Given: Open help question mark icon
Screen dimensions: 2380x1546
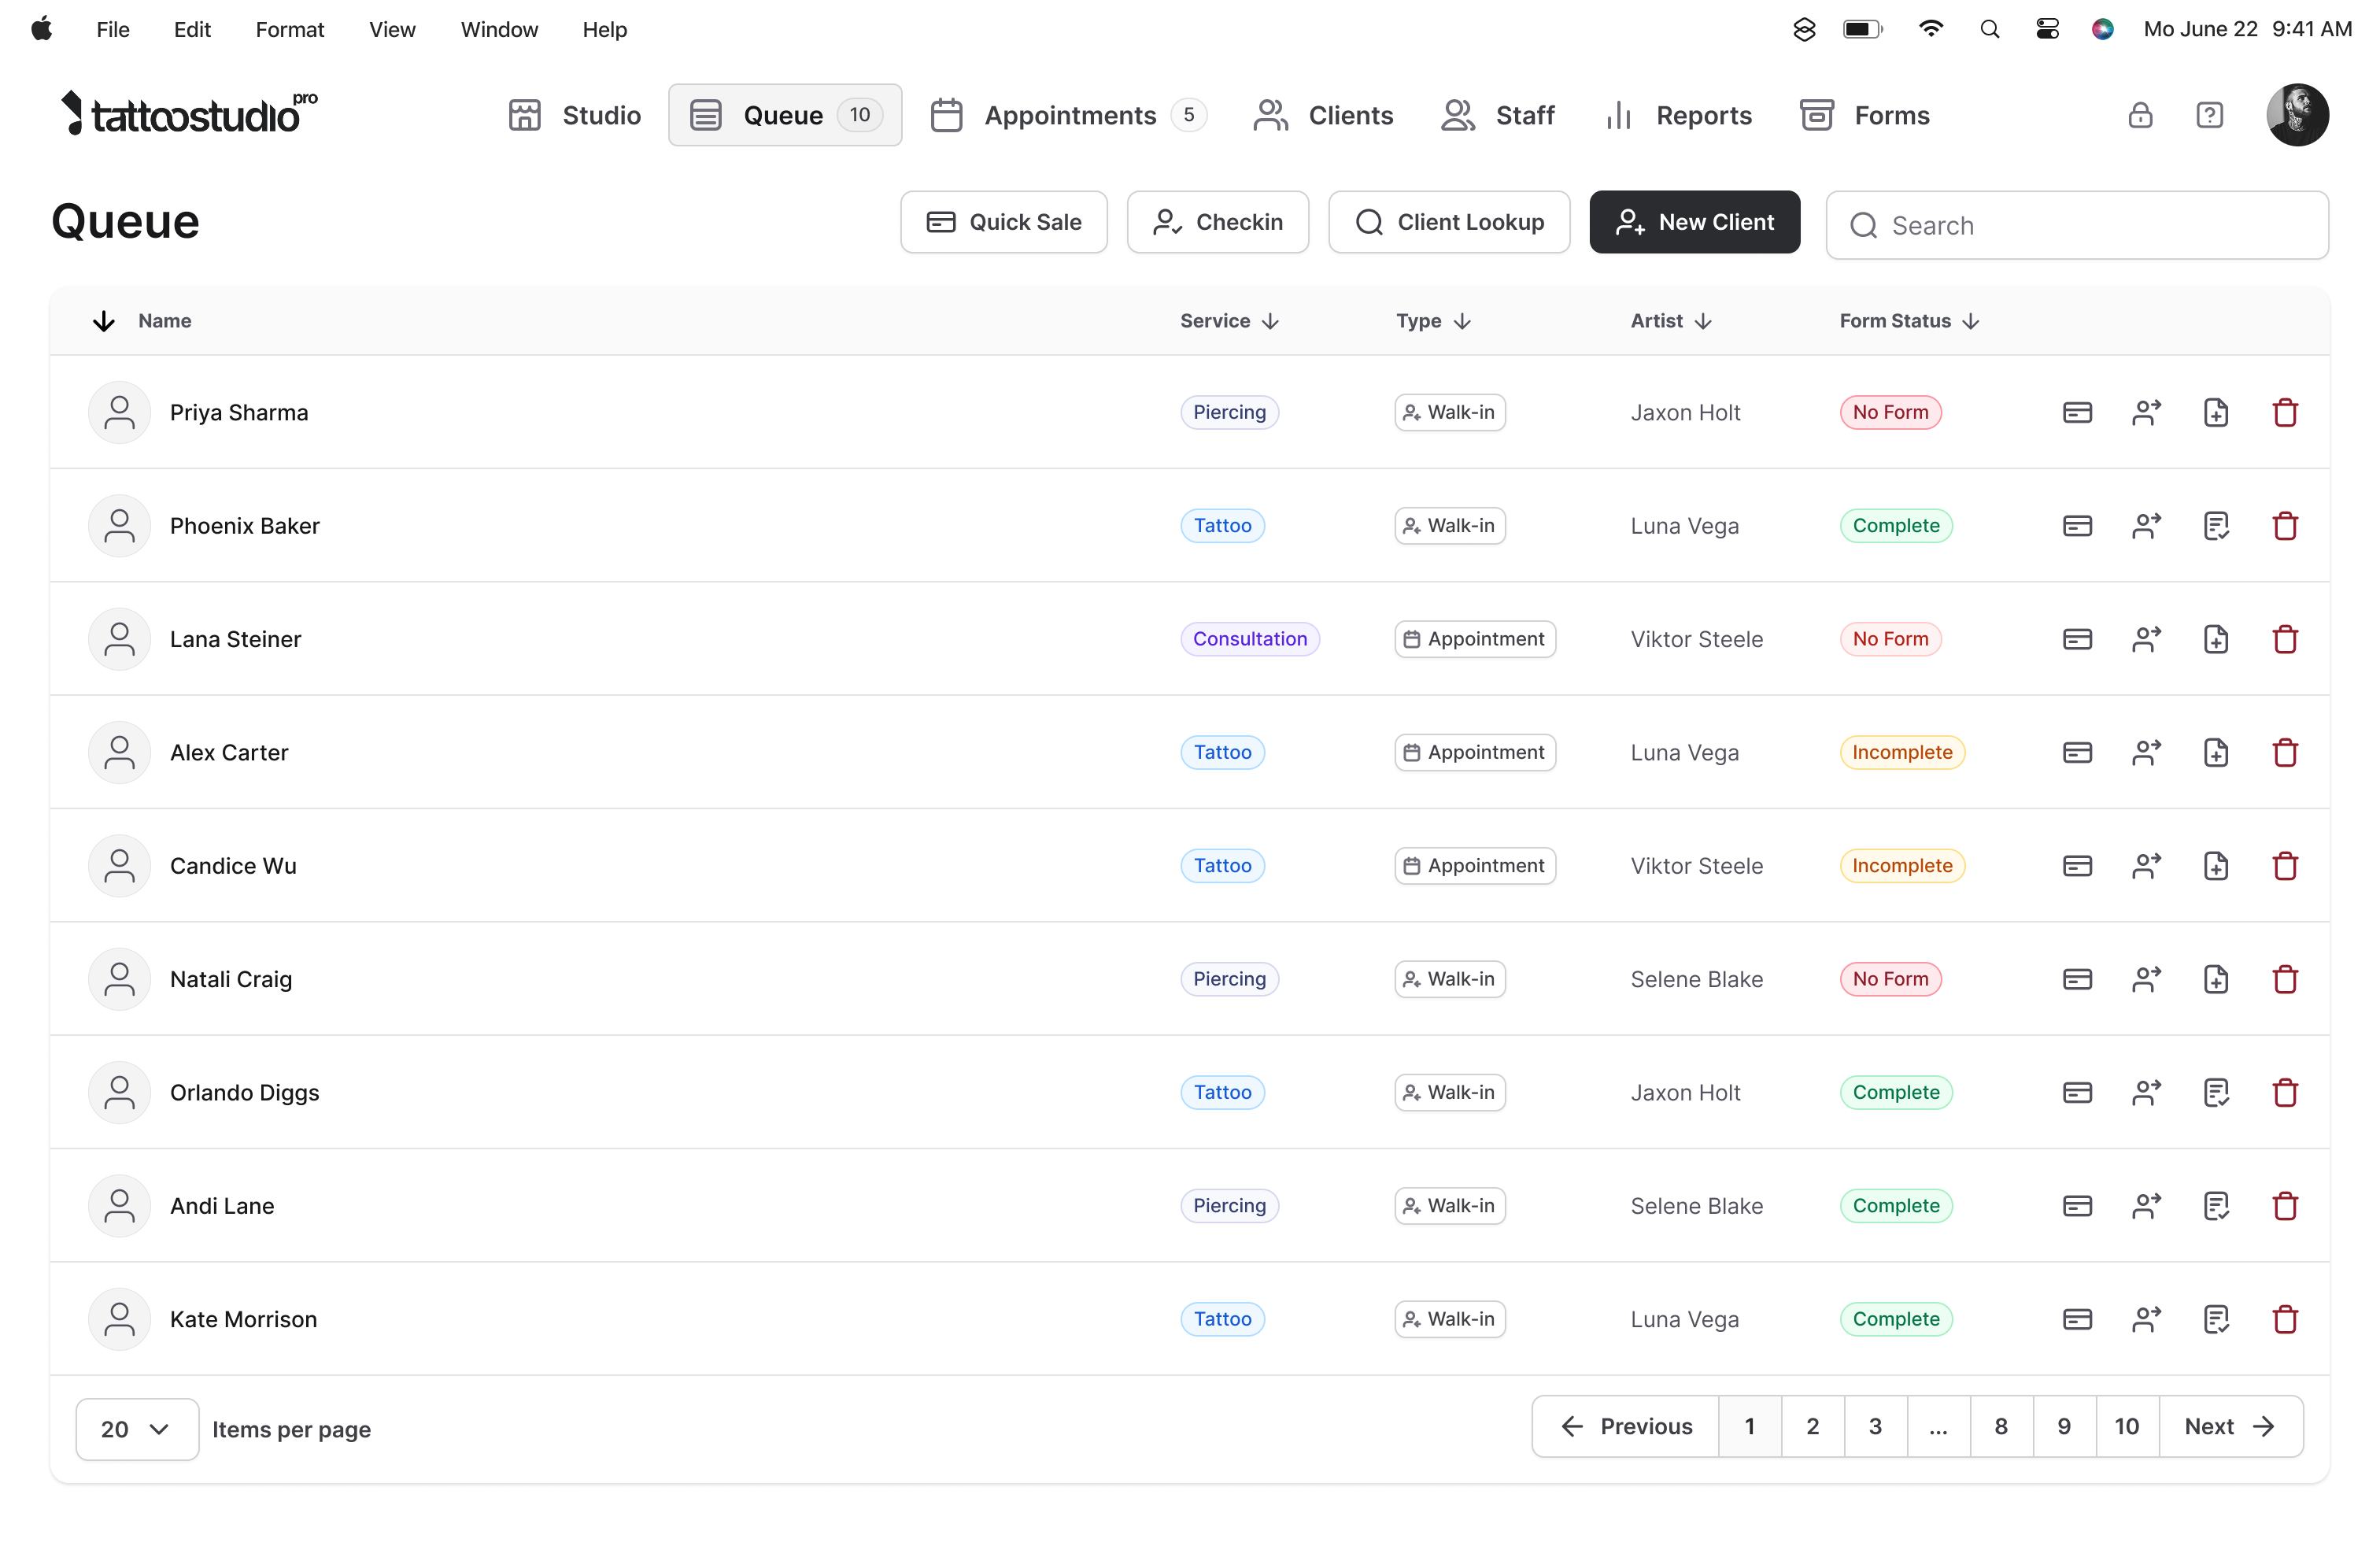Looking at the screenshot, I should pos(2209,115).
